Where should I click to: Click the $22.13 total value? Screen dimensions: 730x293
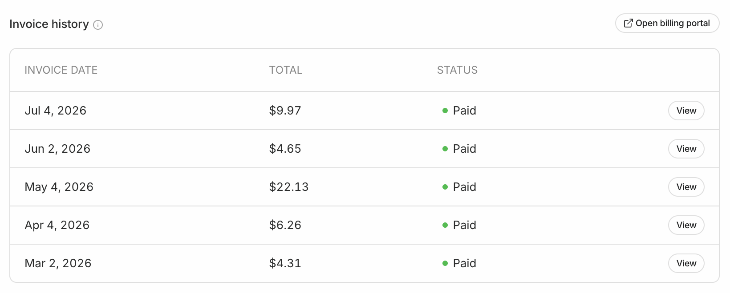pyautogui.click(x=288, y=187)
